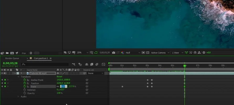Open the Show Channel RGB color menu
234x105 pixels.
click(x=122, y=53)
